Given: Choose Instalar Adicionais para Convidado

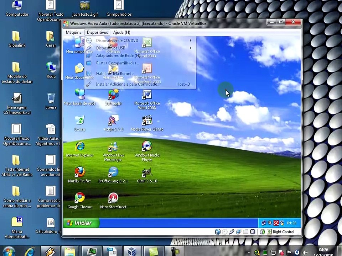Looking at the screenshot, I should click(x=140, y=84).
